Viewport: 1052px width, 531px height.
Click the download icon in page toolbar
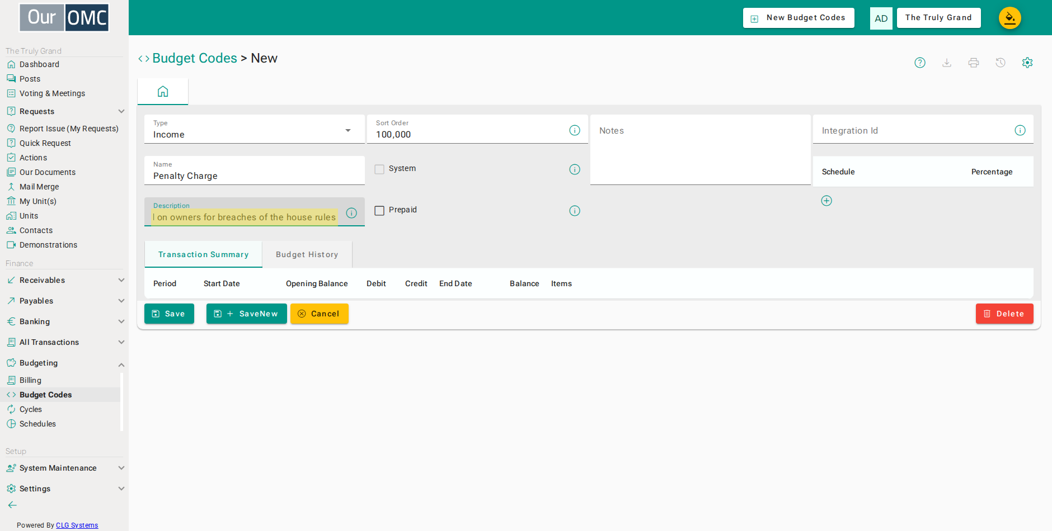947,63
